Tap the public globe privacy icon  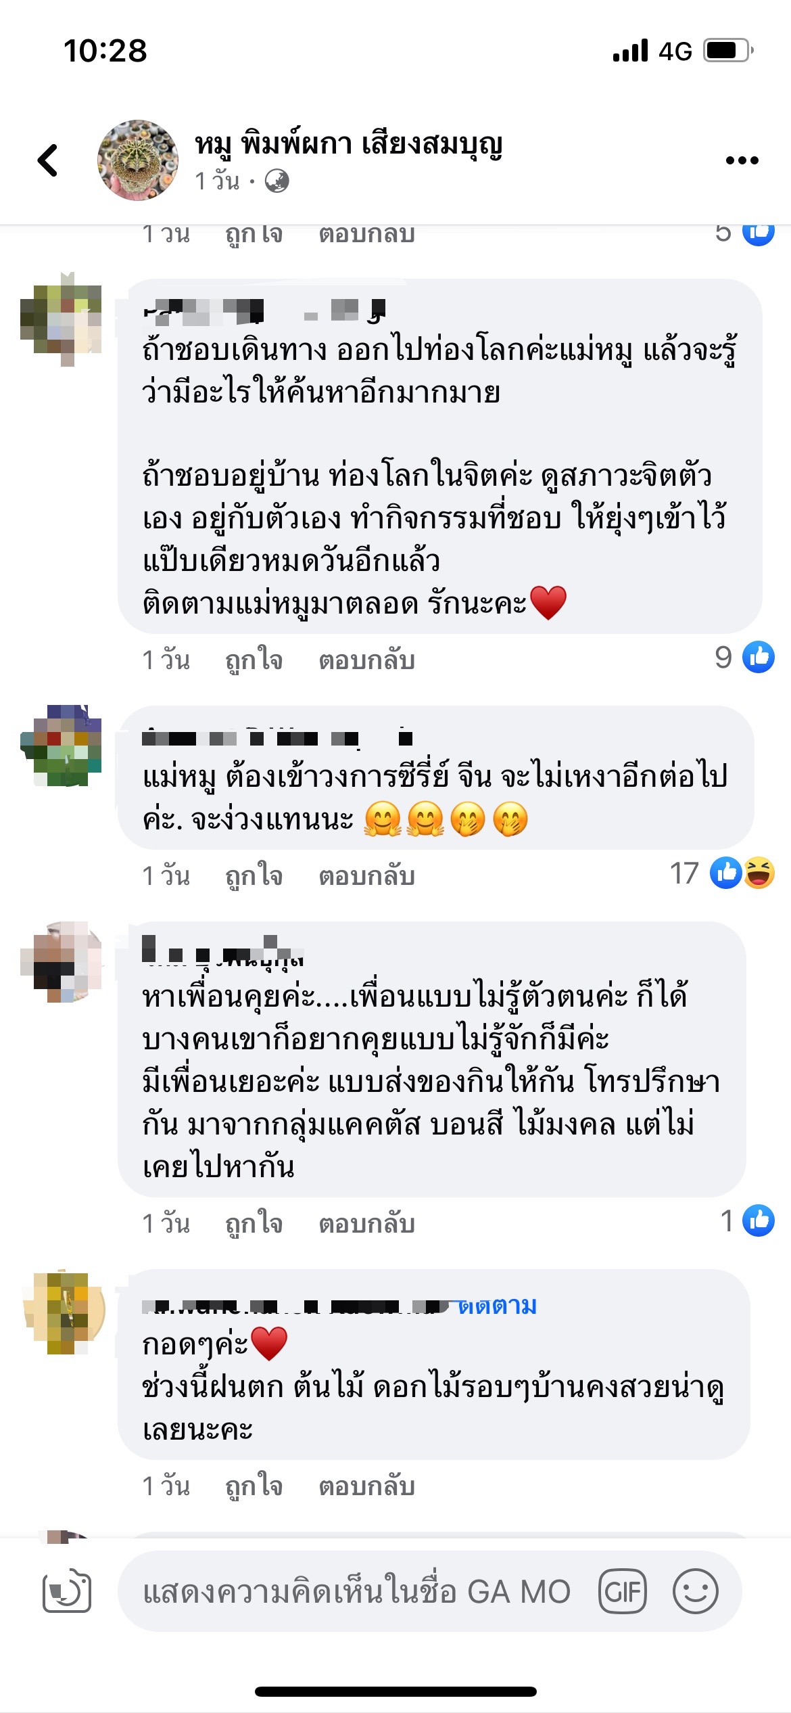tap(277, 181)
